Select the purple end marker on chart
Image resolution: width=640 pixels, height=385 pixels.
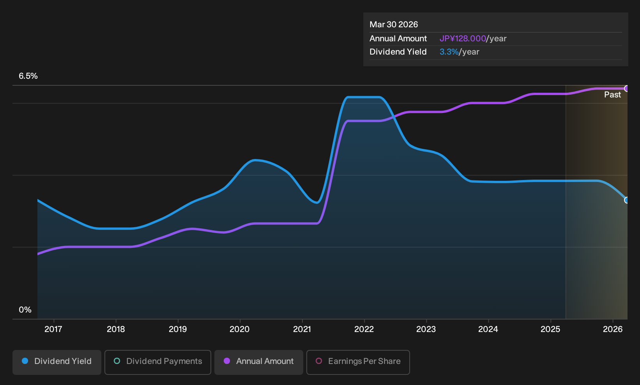[626, 88]
